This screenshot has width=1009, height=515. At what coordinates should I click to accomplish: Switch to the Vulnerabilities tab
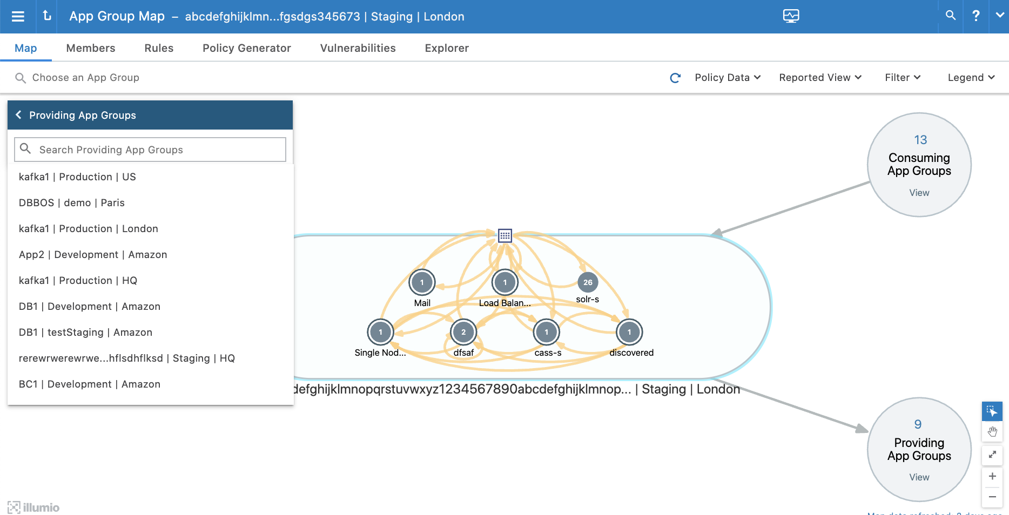pyautogui.click(x=358, y=48)
